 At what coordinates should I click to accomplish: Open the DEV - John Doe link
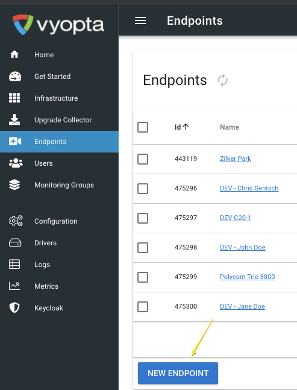click(243, 247)
